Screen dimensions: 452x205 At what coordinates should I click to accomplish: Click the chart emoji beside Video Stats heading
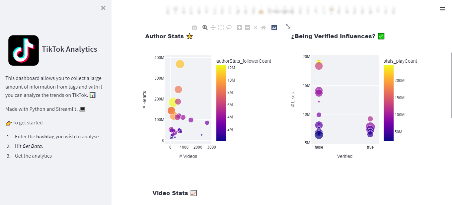click(193, 193)
